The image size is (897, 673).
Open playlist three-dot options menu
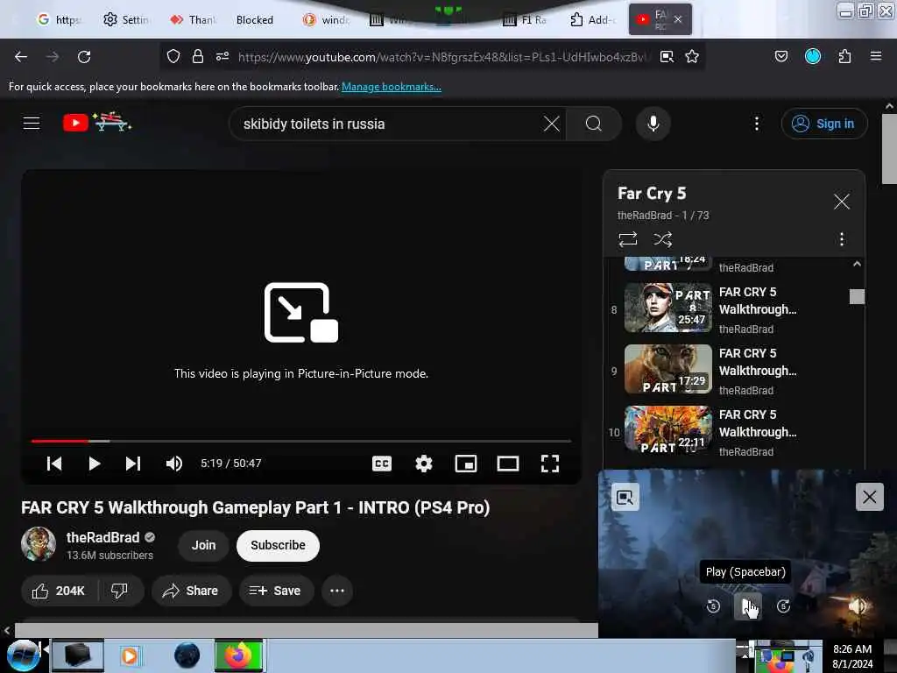841,239
